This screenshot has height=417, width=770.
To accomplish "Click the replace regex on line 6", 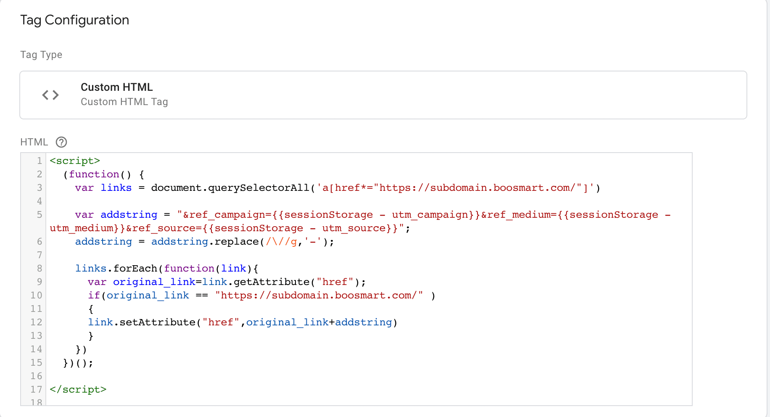I will pyautogui.click(x=280, y=241).
